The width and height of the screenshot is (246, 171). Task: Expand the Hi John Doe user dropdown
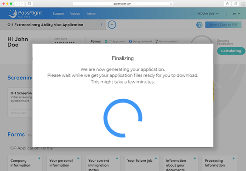point(208,14)
